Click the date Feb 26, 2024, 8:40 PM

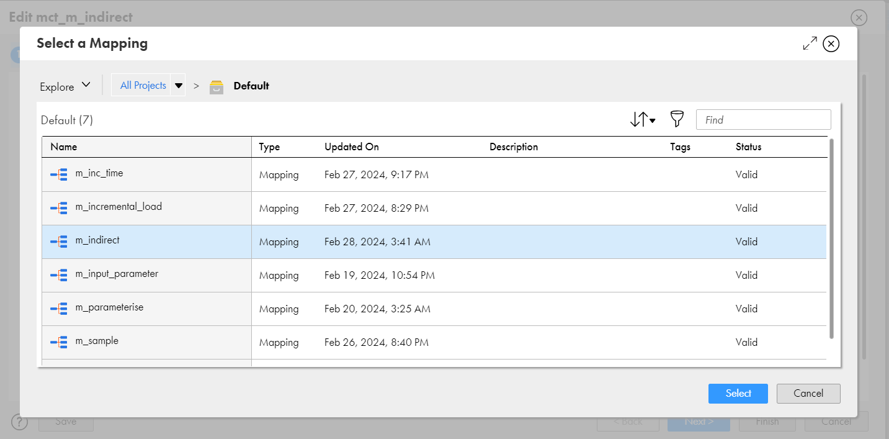(x=377, y=343)
